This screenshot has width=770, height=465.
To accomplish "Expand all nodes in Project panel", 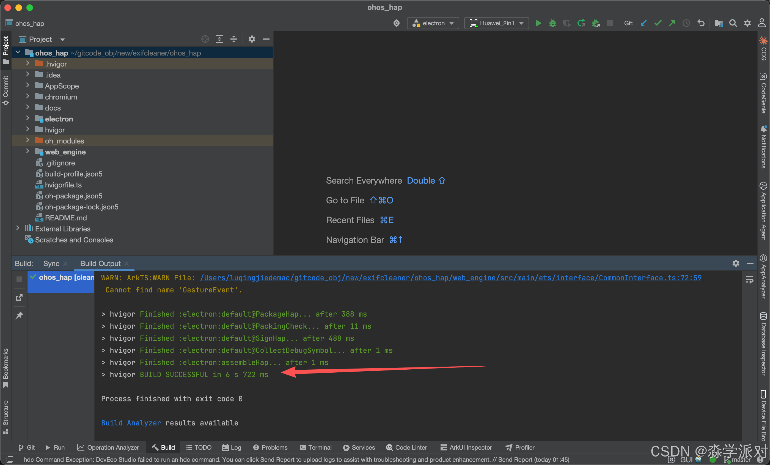I will pos(219,39).
